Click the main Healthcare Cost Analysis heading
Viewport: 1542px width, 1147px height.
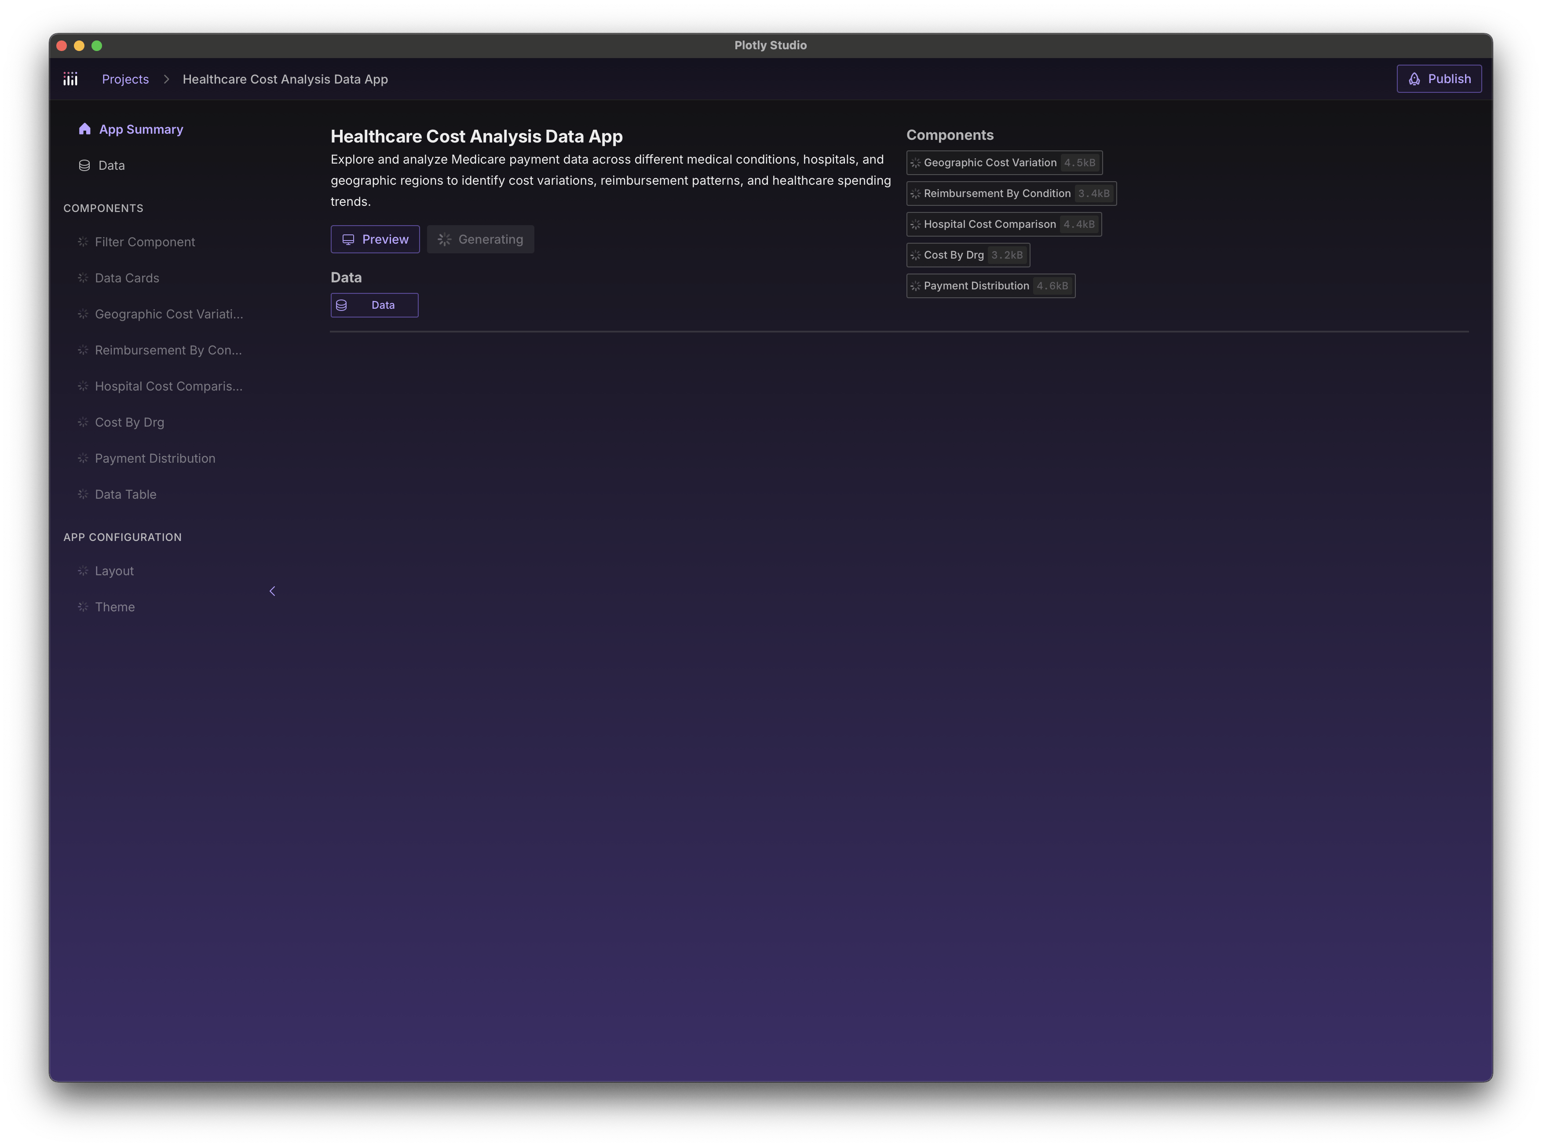[476, 136]
